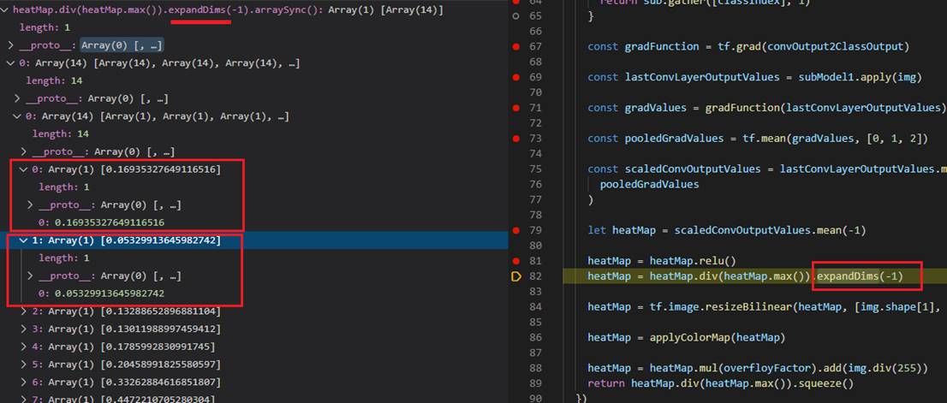Viewport: 947px width, 403px height.
Task: Click the gradFunction variable name on line 67
Action: point(661,46)
